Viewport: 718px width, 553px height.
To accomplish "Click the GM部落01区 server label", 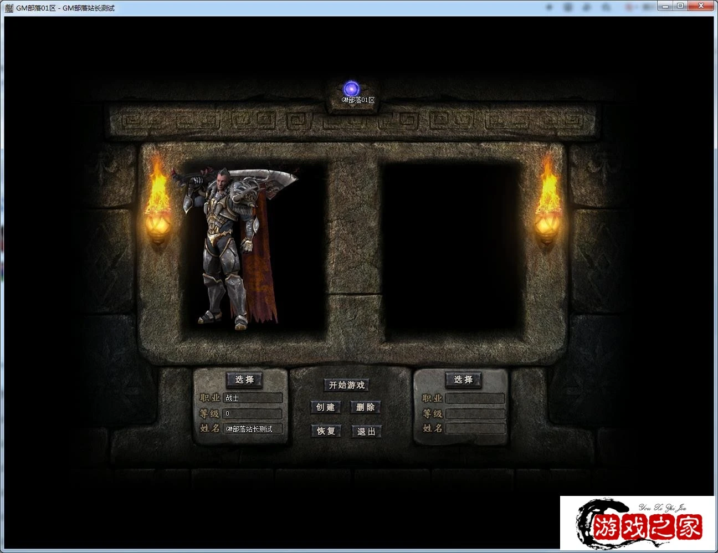I will (x=358, y=100).
